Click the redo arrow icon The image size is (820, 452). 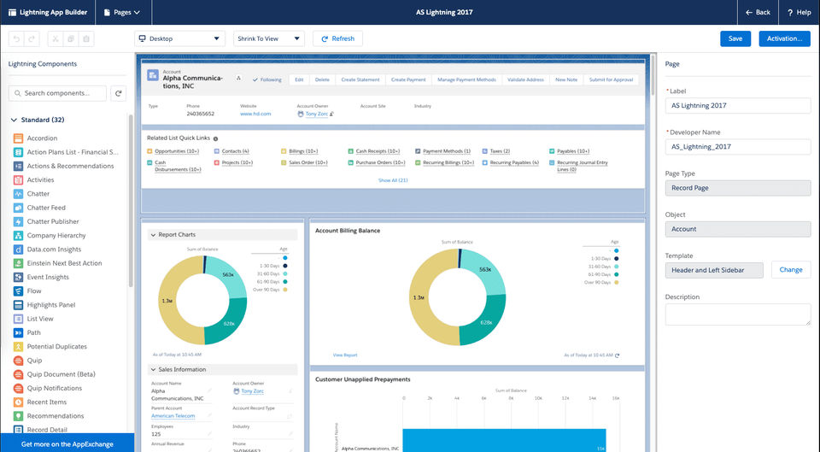point(32,38)
